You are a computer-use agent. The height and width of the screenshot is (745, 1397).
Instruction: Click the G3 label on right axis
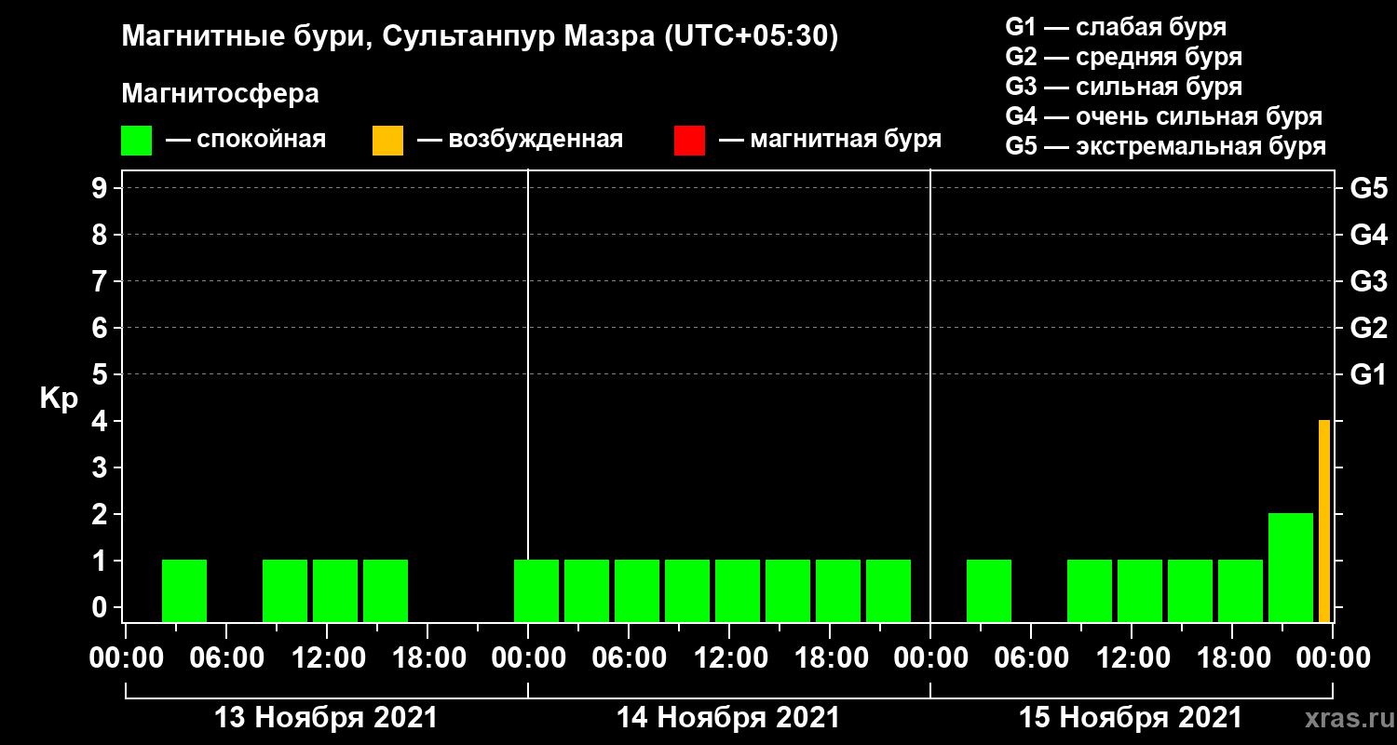pos(1369,282)
